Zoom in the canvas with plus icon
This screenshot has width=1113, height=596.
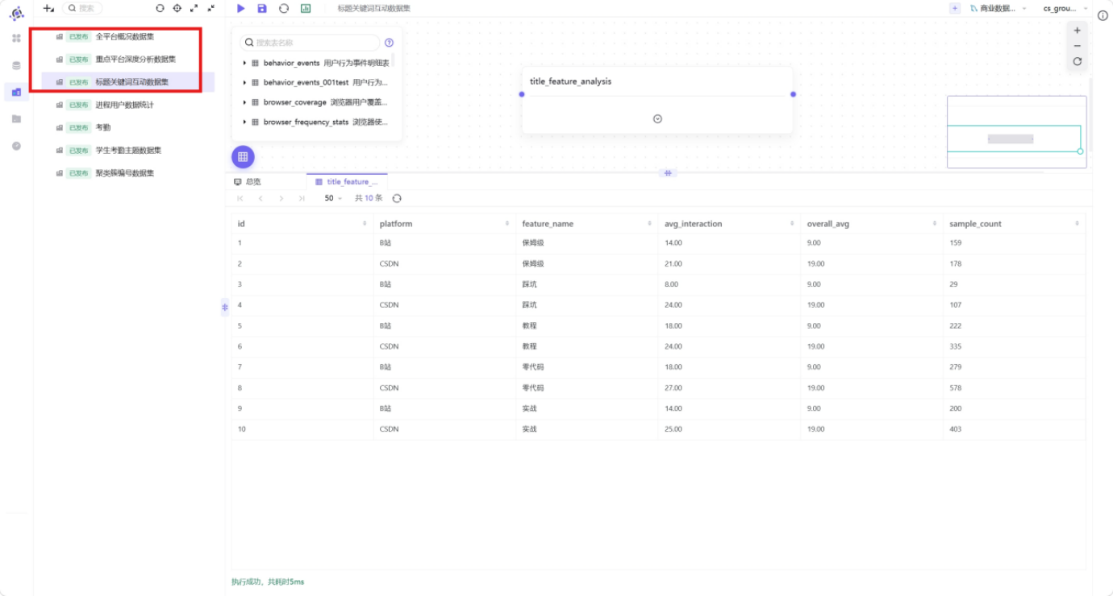point(1078,31)
